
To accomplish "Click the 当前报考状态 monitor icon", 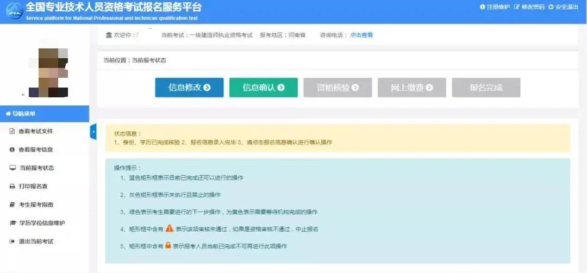I will click(12, 168).
